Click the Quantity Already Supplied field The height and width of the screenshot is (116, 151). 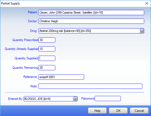pyautogui.click(x=47, y=49)
